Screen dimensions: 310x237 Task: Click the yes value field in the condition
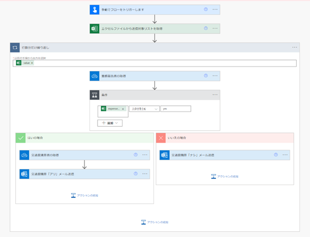[176, 109]
